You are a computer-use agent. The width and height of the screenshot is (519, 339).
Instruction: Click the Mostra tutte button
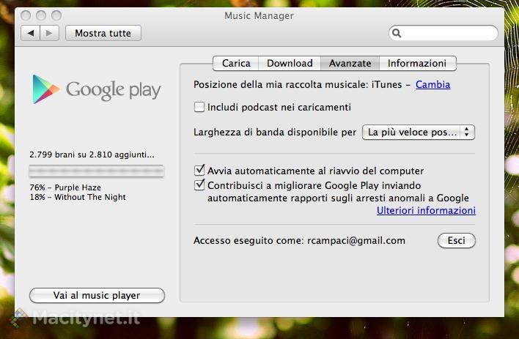(x=103, y=33)
